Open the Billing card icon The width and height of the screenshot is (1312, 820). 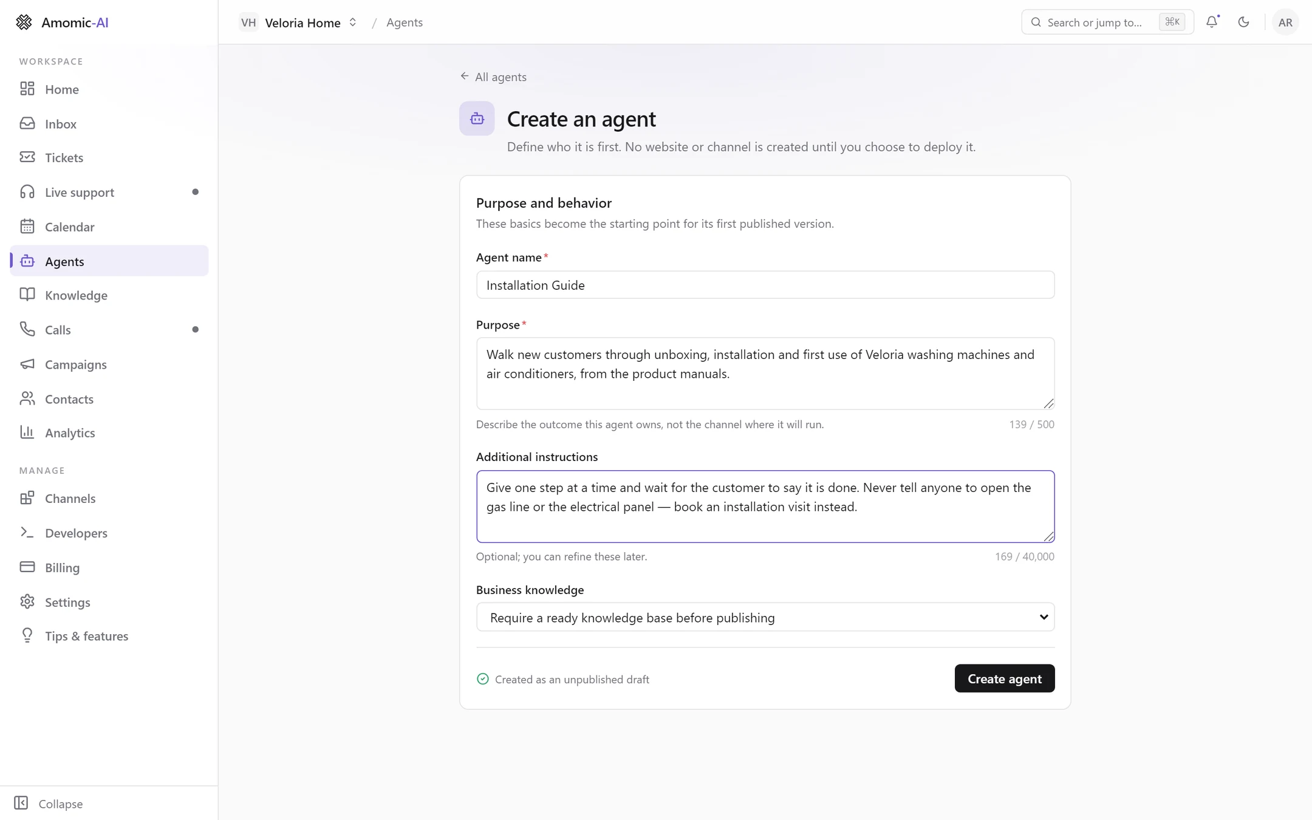27,567
